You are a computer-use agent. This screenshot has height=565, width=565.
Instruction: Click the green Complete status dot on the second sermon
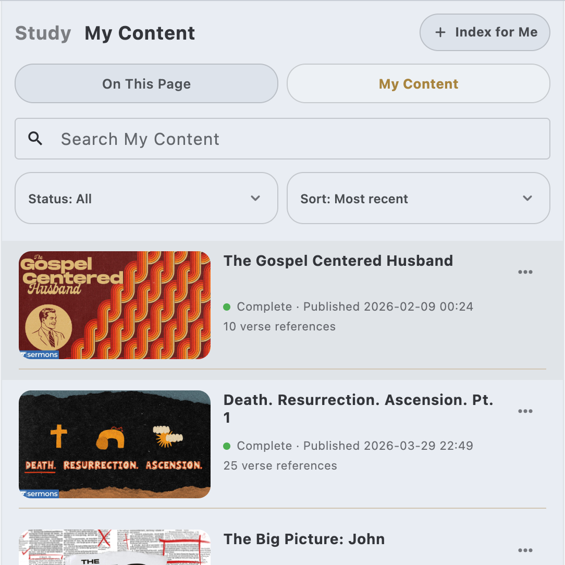(x=227, y=446)
